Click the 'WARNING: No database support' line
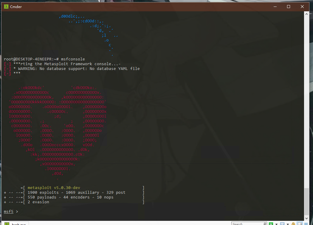313x225 pixels. pos(72,69)
